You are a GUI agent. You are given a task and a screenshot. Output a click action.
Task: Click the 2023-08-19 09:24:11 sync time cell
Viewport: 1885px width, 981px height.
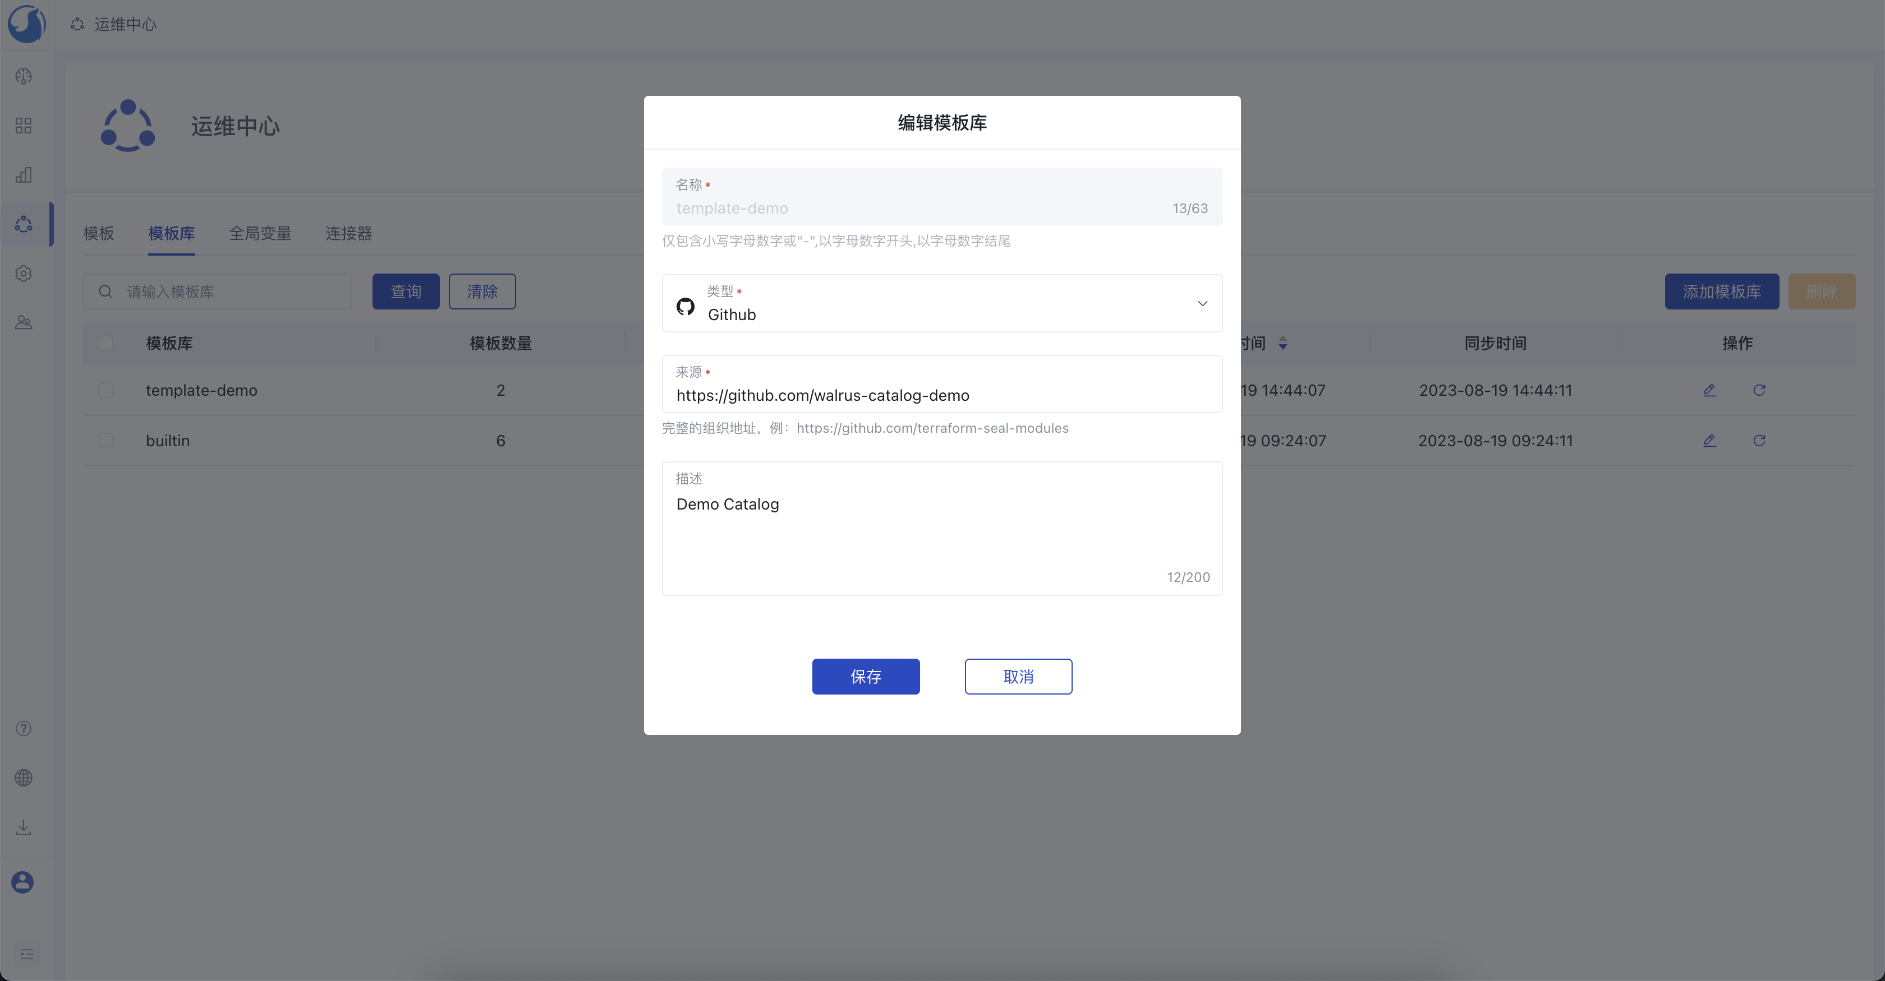click(1495, 441)
